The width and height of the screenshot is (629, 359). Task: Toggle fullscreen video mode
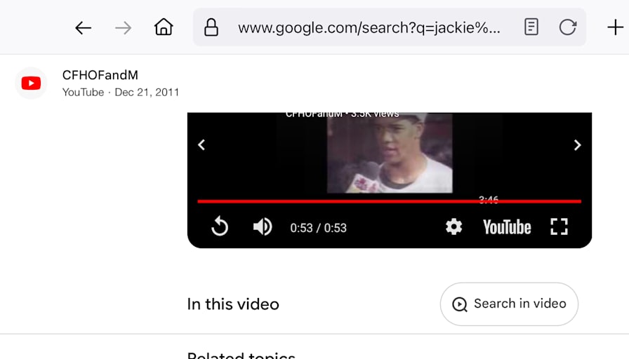(559, 226)
